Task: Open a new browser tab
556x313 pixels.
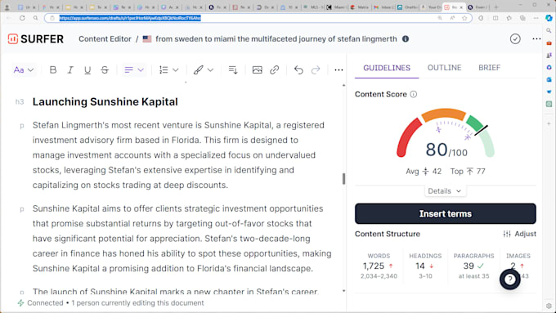Action: click(x=496, y=7)
